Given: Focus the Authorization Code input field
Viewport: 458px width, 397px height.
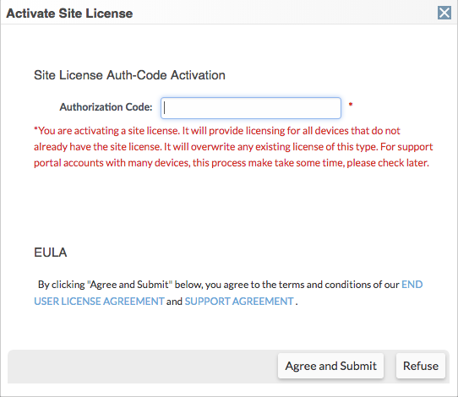Looking at the screenshot, I should 251,108.
